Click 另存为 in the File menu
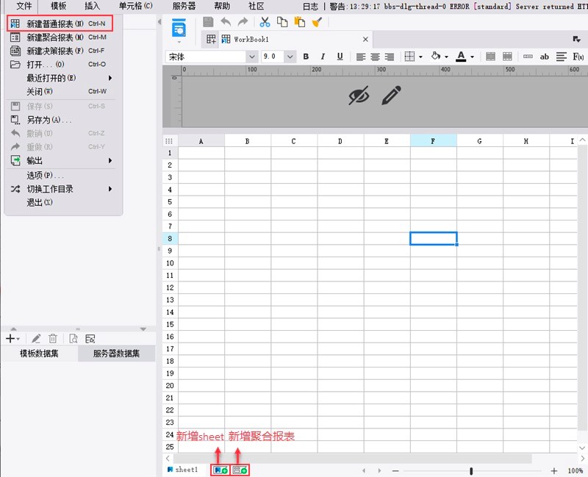This screenshot has width=588, height=477. pyautogui.click(x=49, y=119)
